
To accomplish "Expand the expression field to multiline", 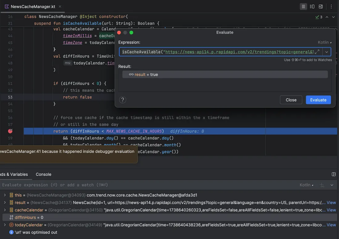I will [317, 52].
